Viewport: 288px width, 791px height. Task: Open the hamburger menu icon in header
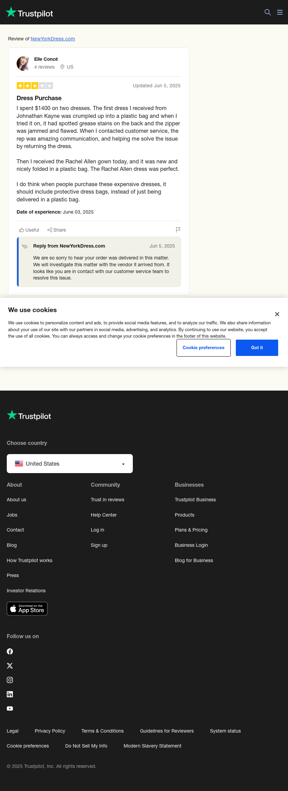tap(280, 12)
